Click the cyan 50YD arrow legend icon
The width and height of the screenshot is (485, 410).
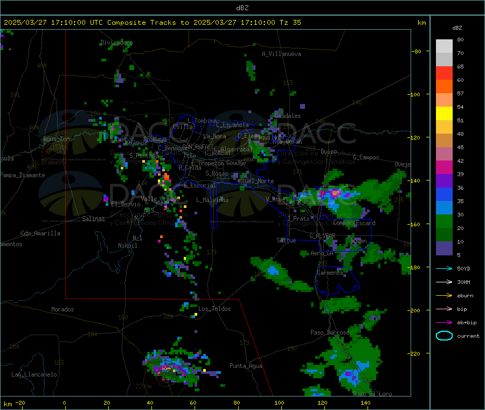[444, 268]
